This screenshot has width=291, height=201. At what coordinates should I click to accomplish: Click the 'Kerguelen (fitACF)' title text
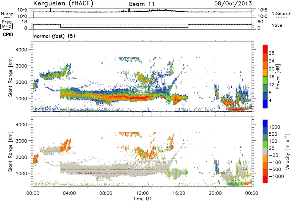coord(63,4)
